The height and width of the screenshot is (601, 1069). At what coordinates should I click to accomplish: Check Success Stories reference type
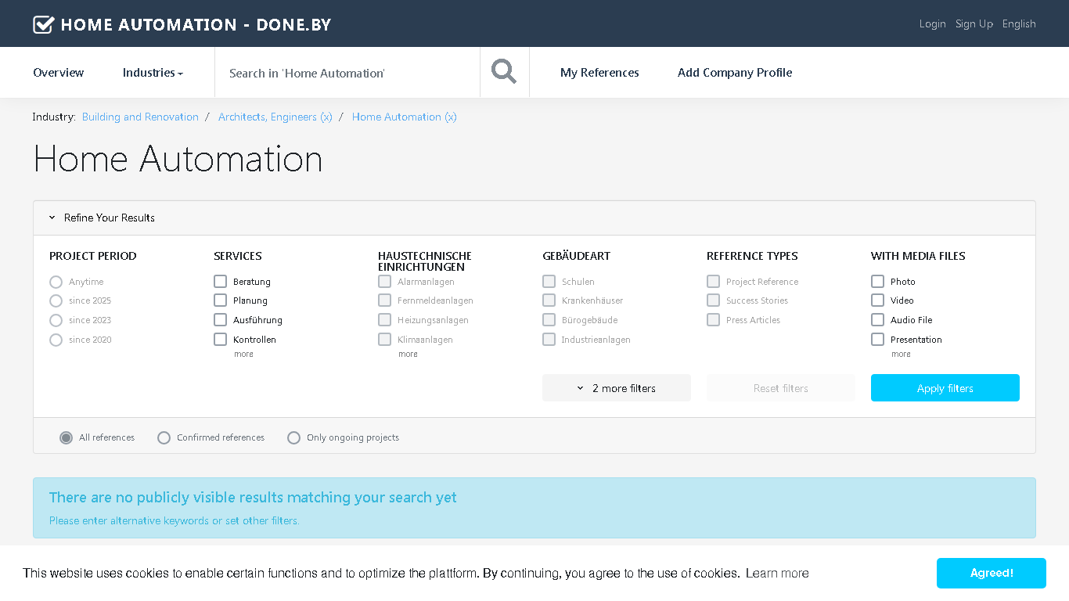[713, 300]
